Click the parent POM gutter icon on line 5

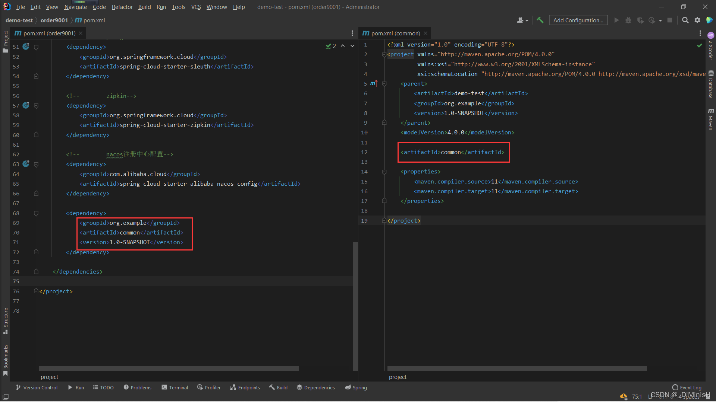click(x=373, y=83)
